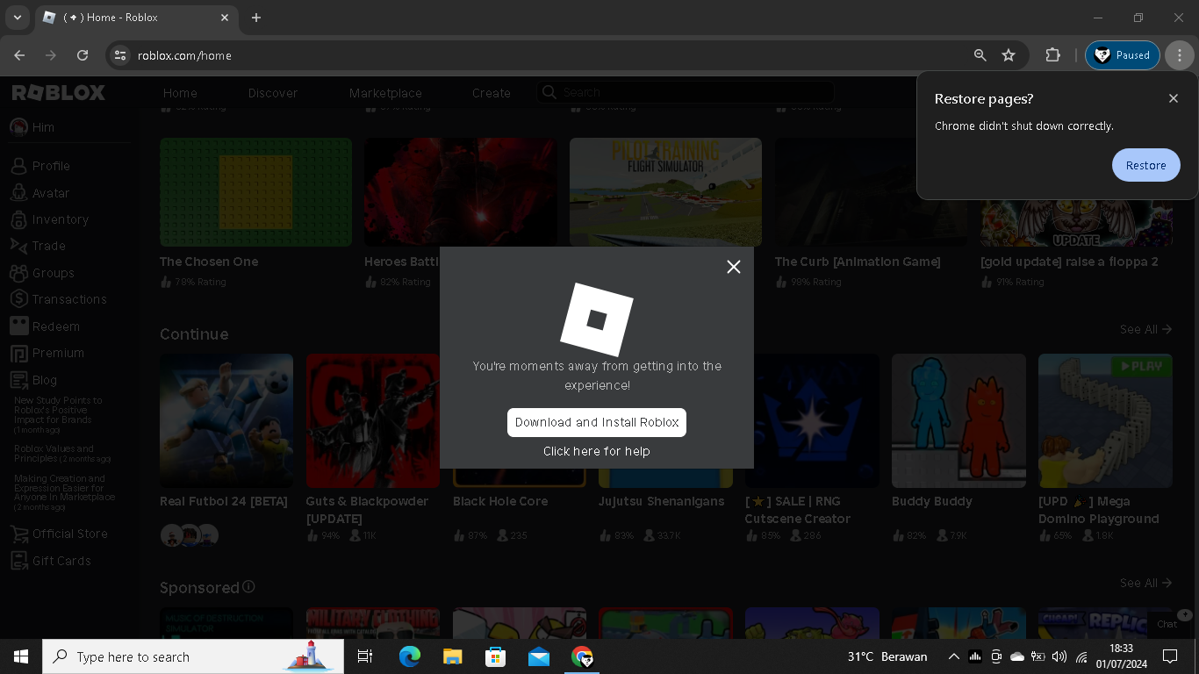Open Real Futbol 24 [BETA] thumbnail
Image resolution: width=1199 pixels, height=674 pixels.
click(226, 420)
